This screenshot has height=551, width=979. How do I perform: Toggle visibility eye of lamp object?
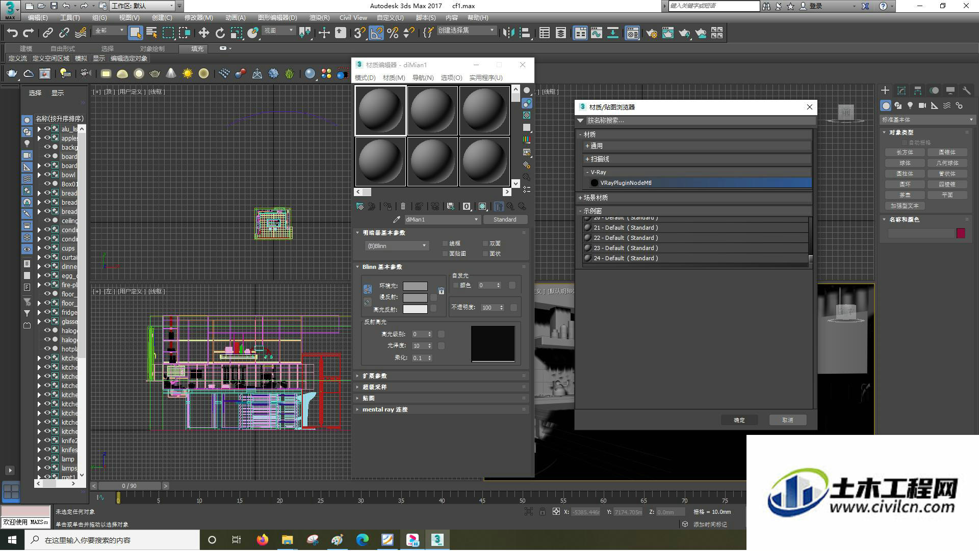coord(47,459)
